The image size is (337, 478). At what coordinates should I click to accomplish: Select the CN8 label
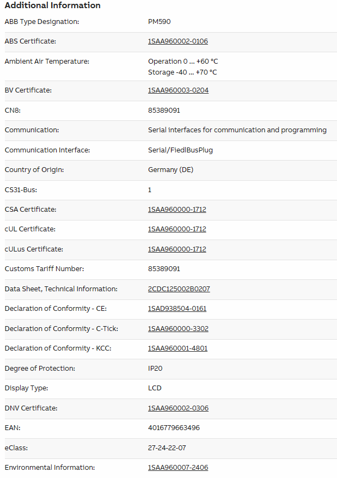coord(13,110)
